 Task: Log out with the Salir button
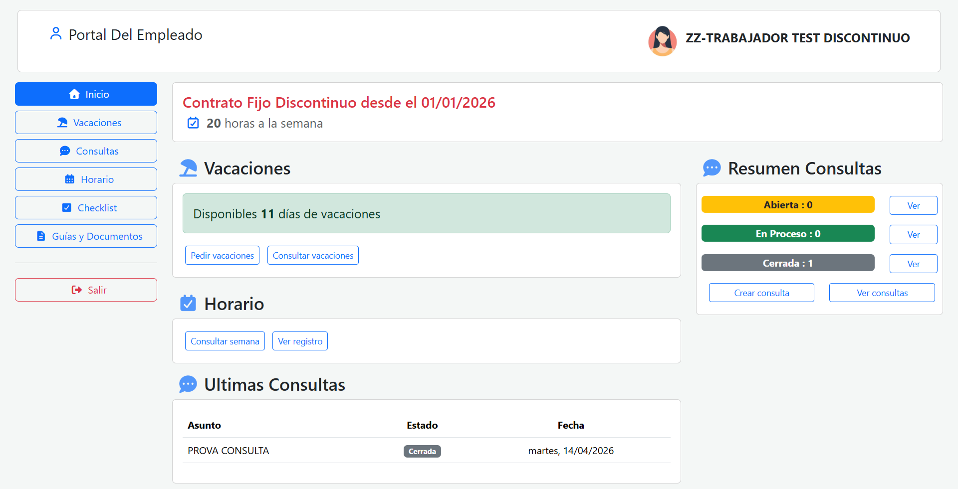[86, 290]
